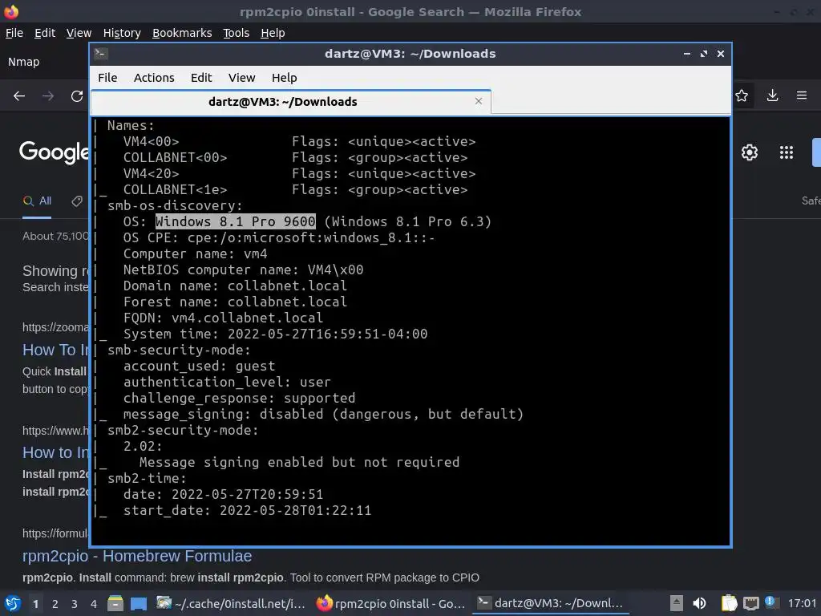Click the Firefox back arrow button

19,96
